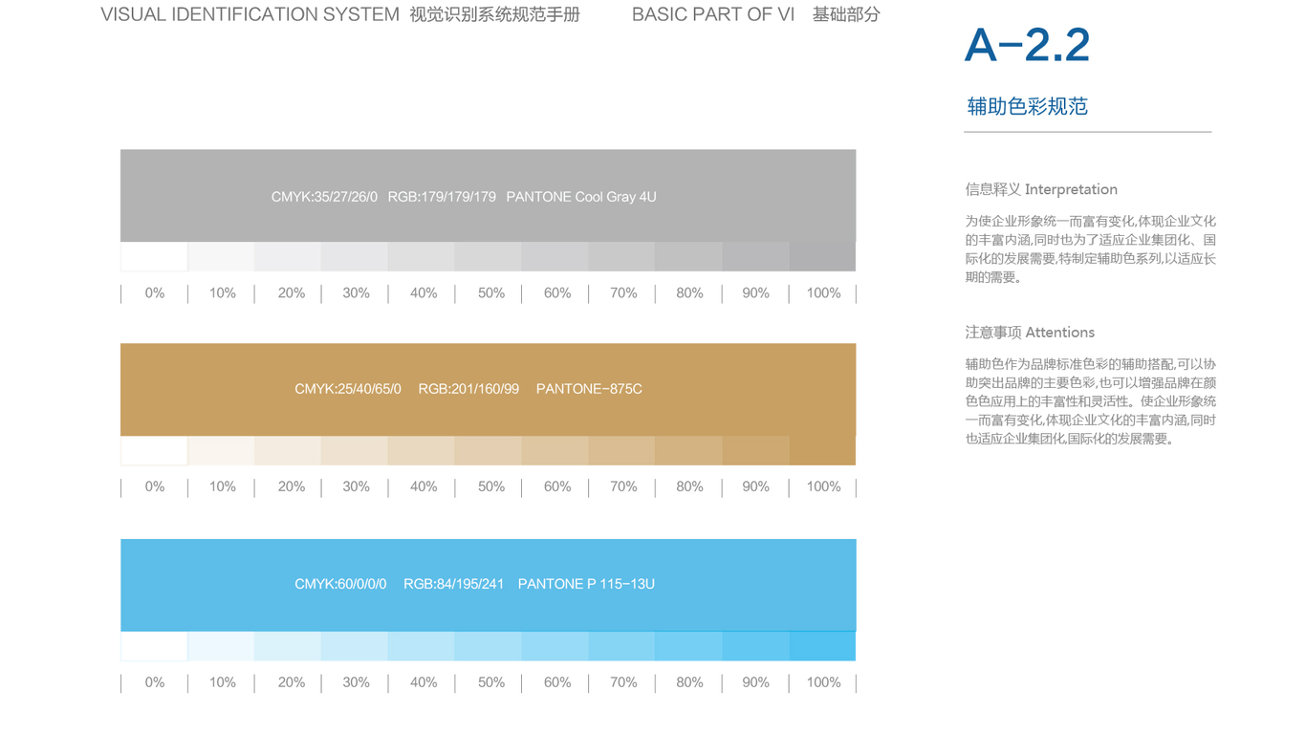This screenshot has width=1306, height=734.
Task: Select the large gray Cool Gray 4U swatch
Action: point(488,195)
